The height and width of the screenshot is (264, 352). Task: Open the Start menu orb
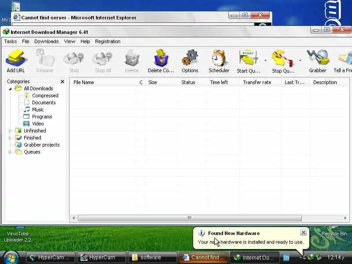coord(11,257)
